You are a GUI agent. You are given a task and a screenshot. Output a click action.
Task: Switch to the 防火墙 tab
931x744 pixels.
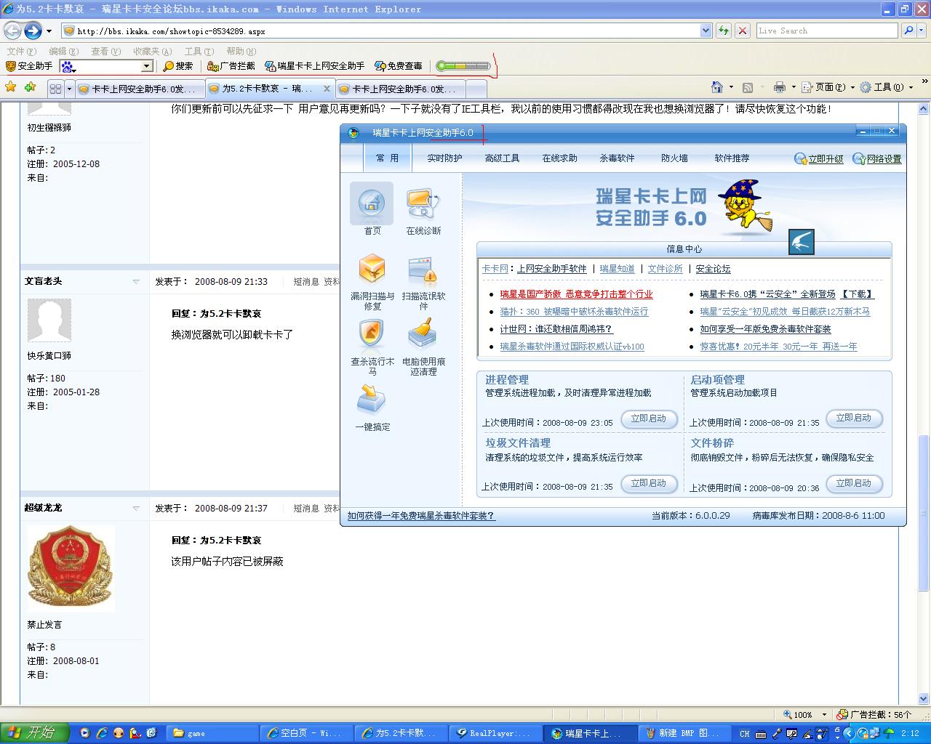[674, 158]
